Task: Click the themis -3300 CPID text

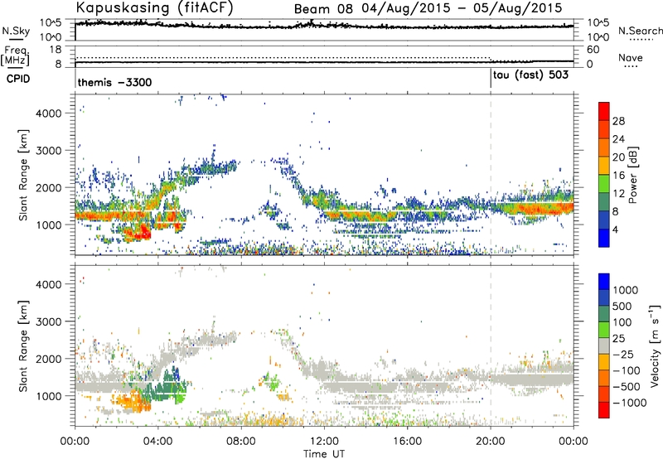Action: (x=114, y=82)
